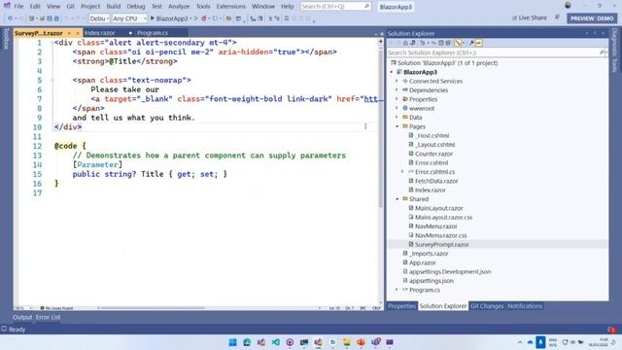Open the Extensions menu
Screen dimensions: 622x350
[231, 7]
